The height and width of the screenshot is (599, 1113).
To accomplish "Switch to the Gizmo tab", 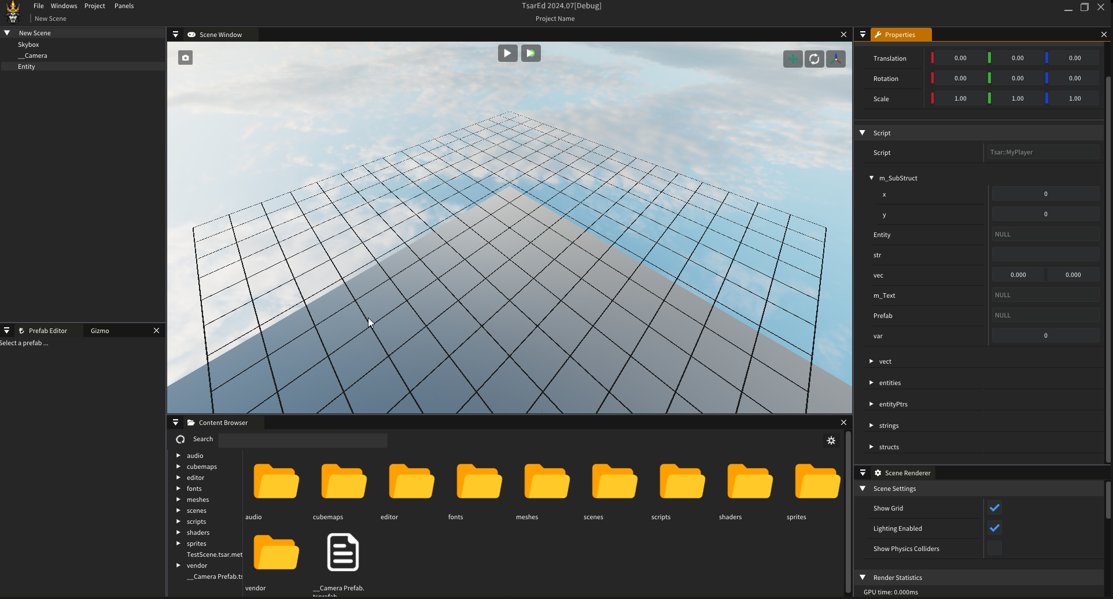I will click(x=99, y=331).
